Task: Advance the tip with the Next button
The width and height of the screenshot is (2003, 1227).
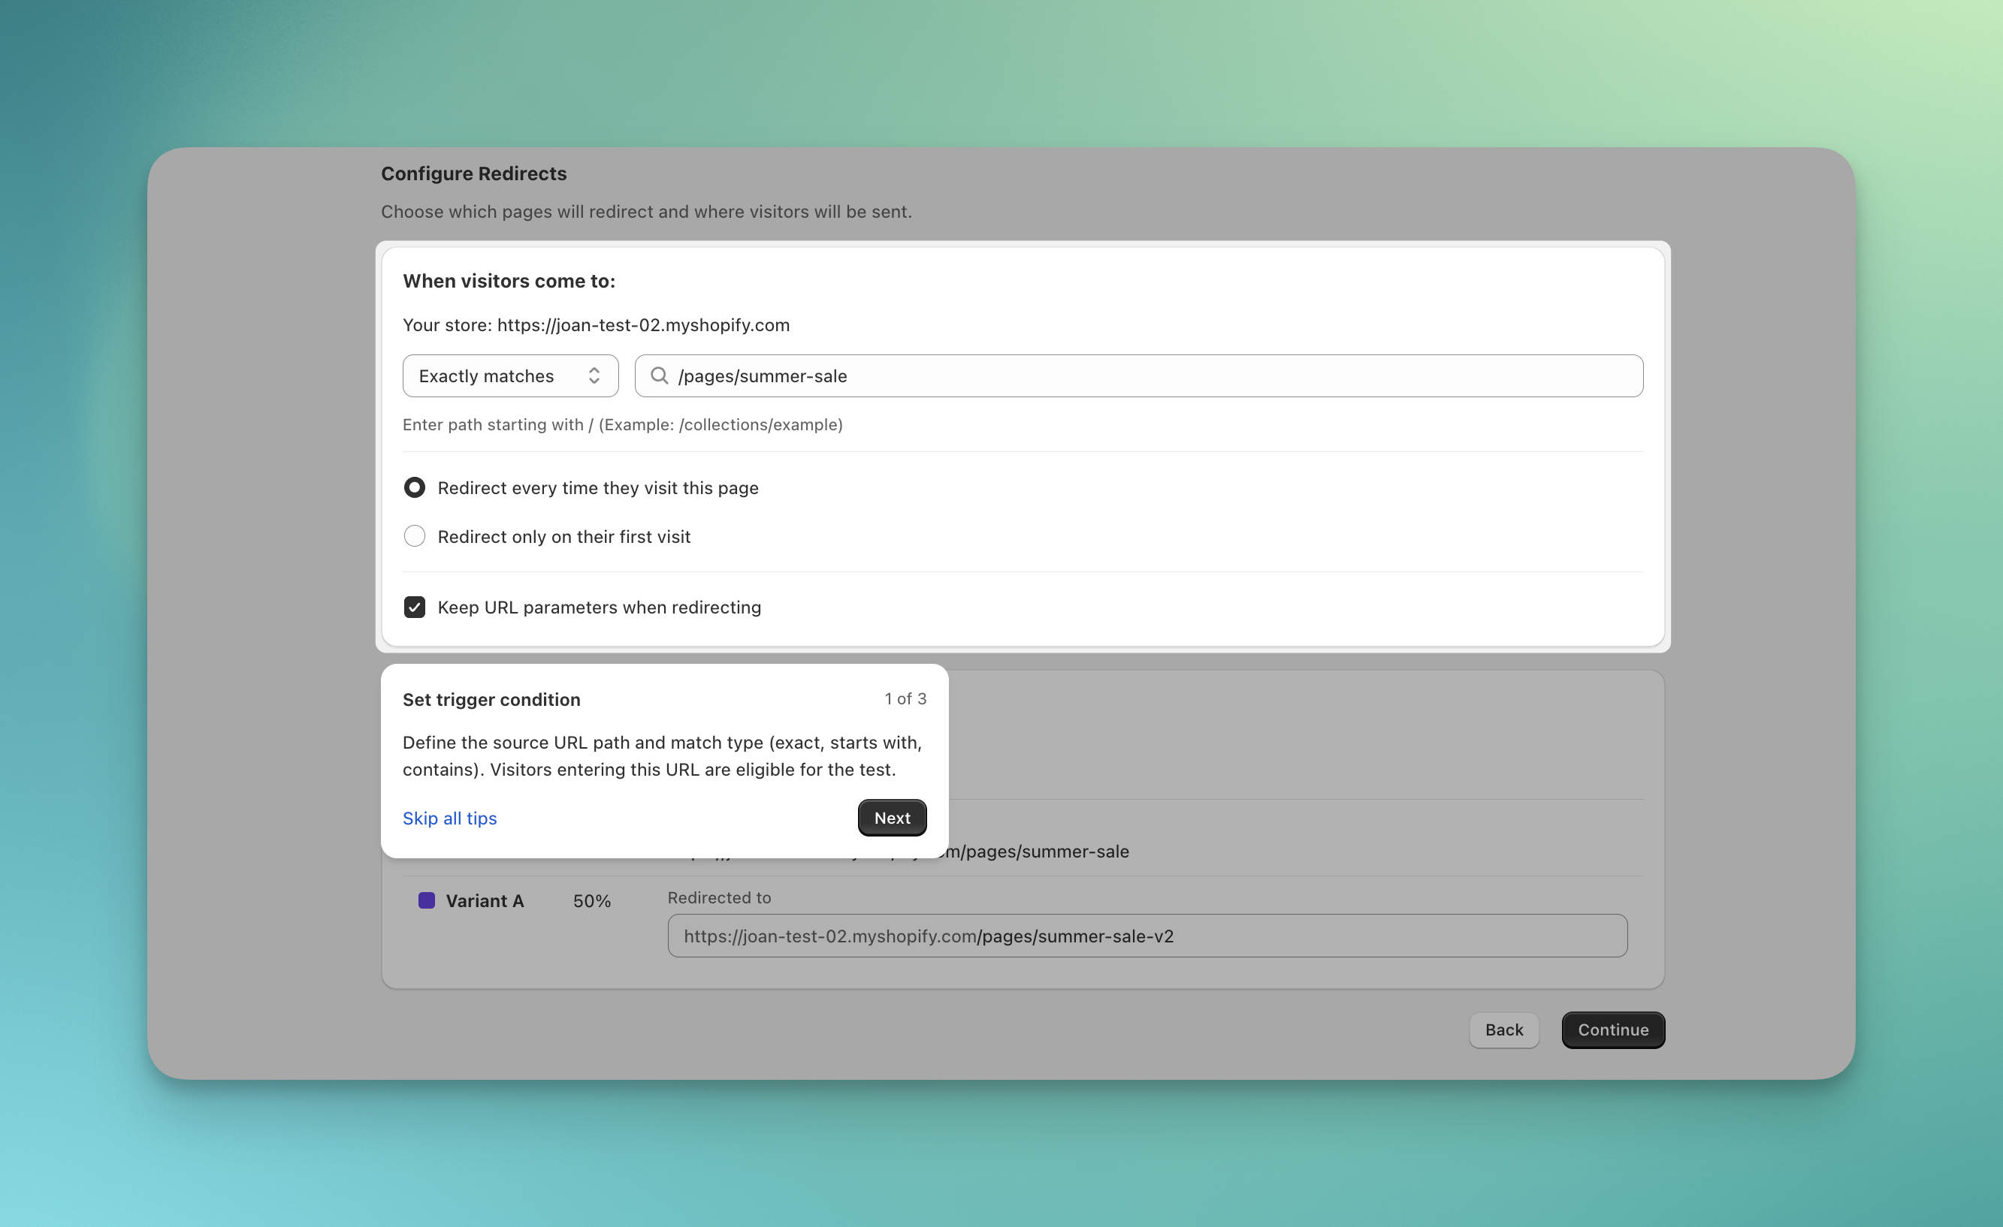Action: tap(892, 818)
